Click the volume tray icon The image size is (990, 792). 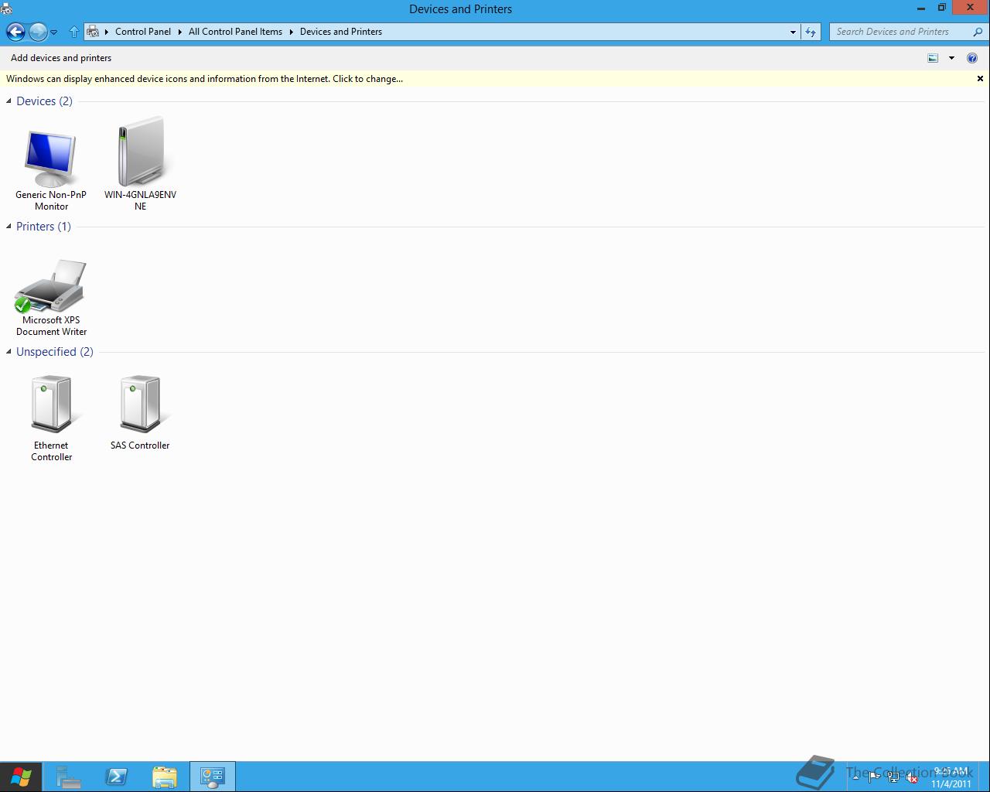pyautogui.click(x=913, y=778)
